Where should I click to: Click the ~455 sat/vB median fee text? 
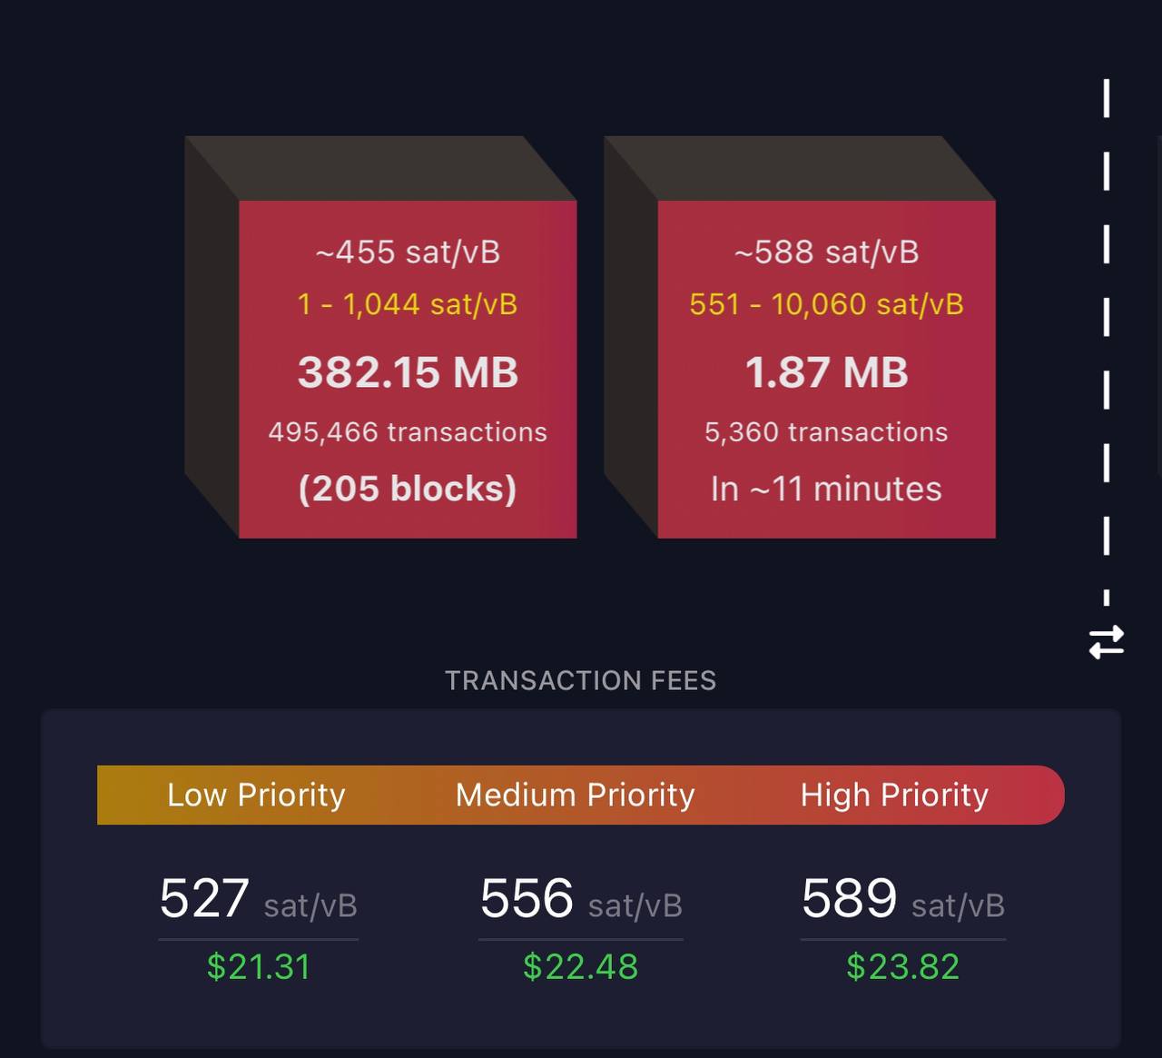pos(408,252)
